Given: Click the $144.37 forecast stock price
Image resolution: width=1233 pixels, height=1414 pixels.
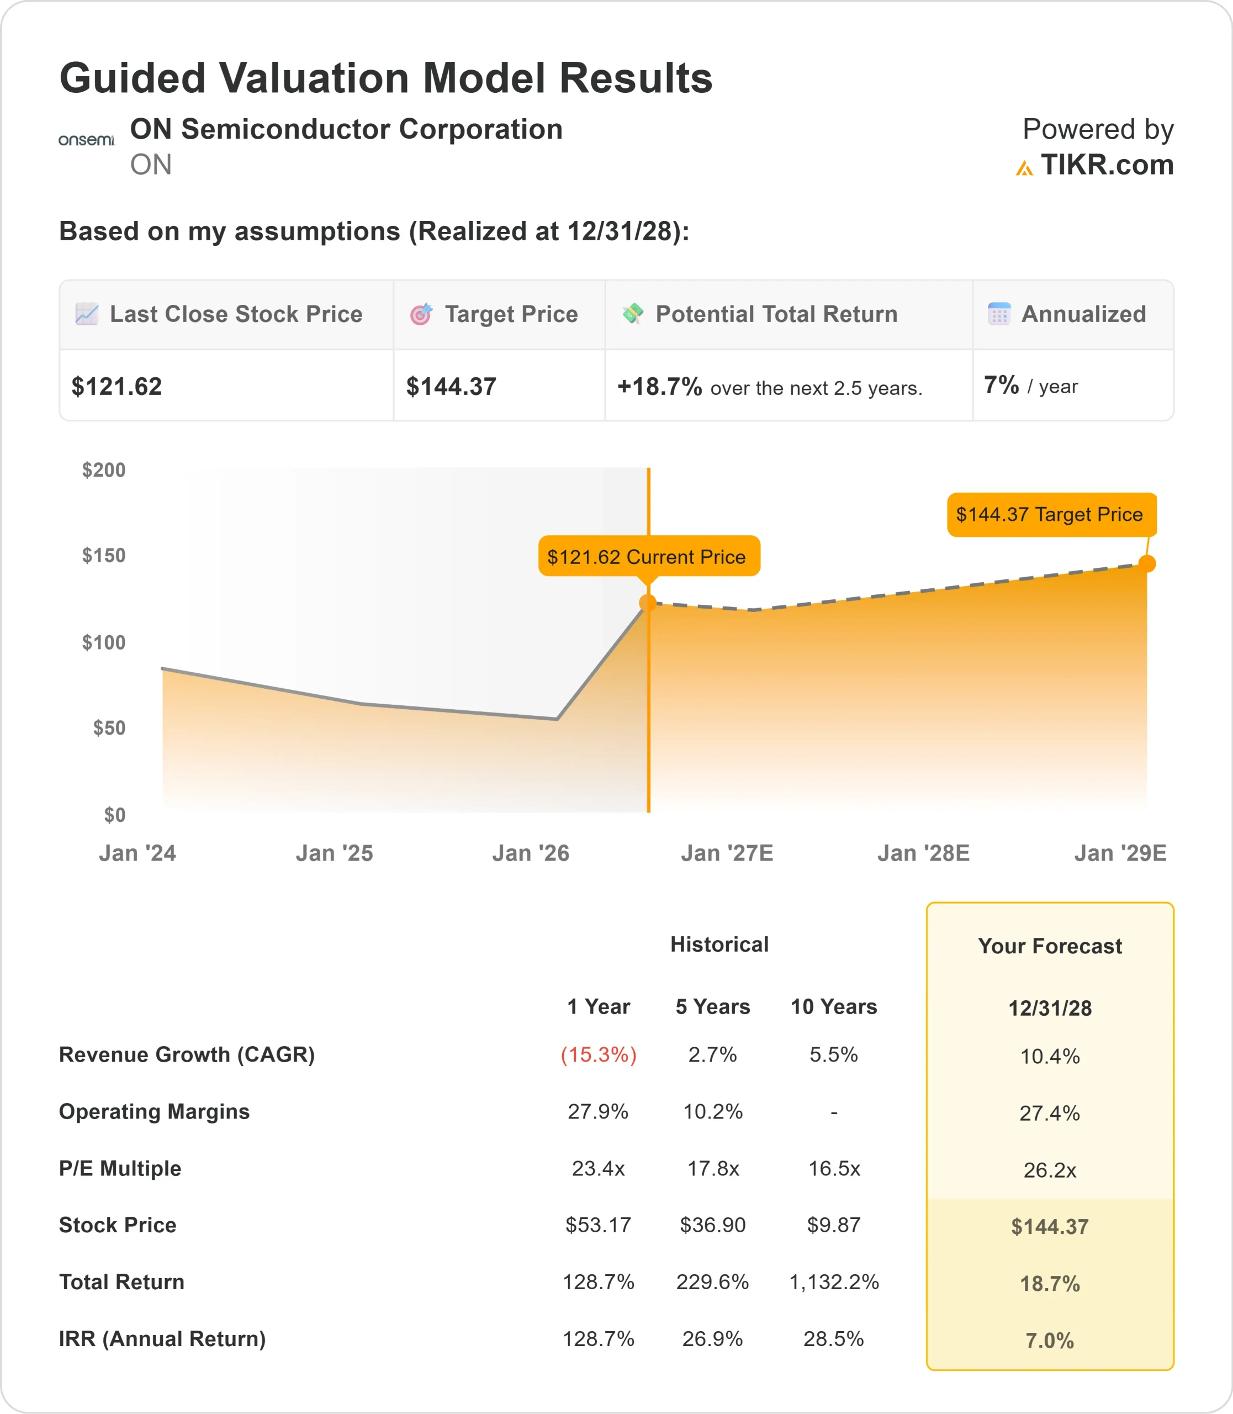Looking at the screenshot, I should tap(1050, 1227).
